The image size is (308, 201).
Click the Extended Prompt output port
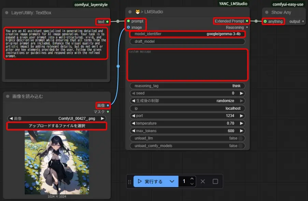(x=247, y=21)
